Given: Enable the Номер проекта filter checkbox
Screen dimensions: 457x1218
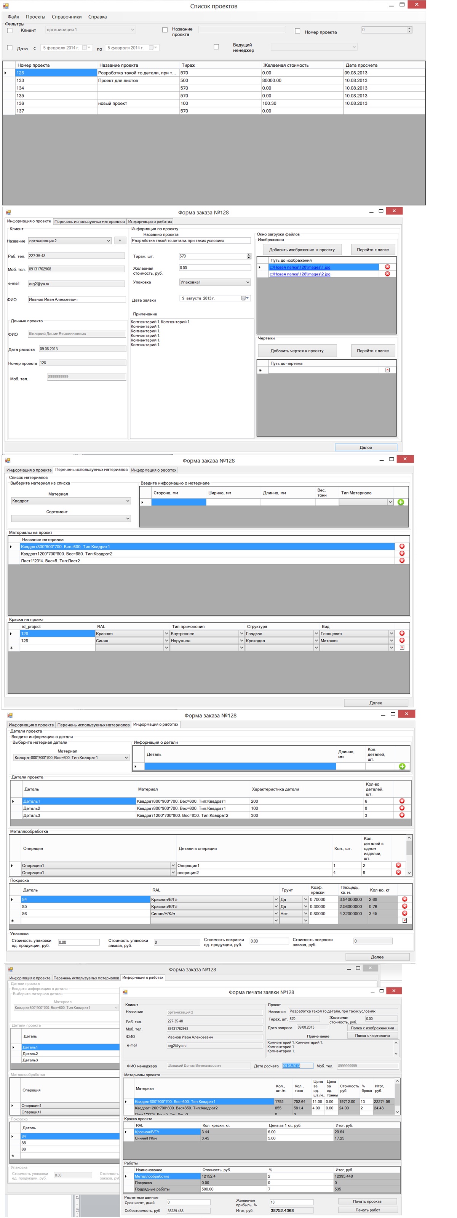Looking at the screenshot, I should pyautogui.click(x=297, y=31).
